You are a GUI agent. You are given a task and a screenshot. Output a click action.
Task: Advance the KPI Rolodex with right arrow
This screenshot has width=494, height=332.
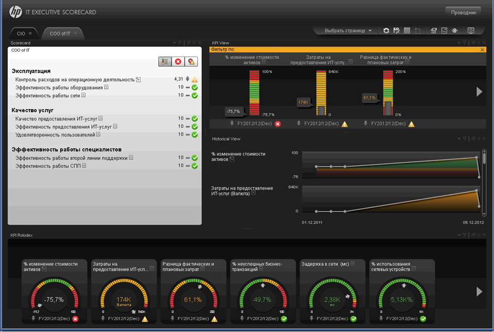click(479, 292)
